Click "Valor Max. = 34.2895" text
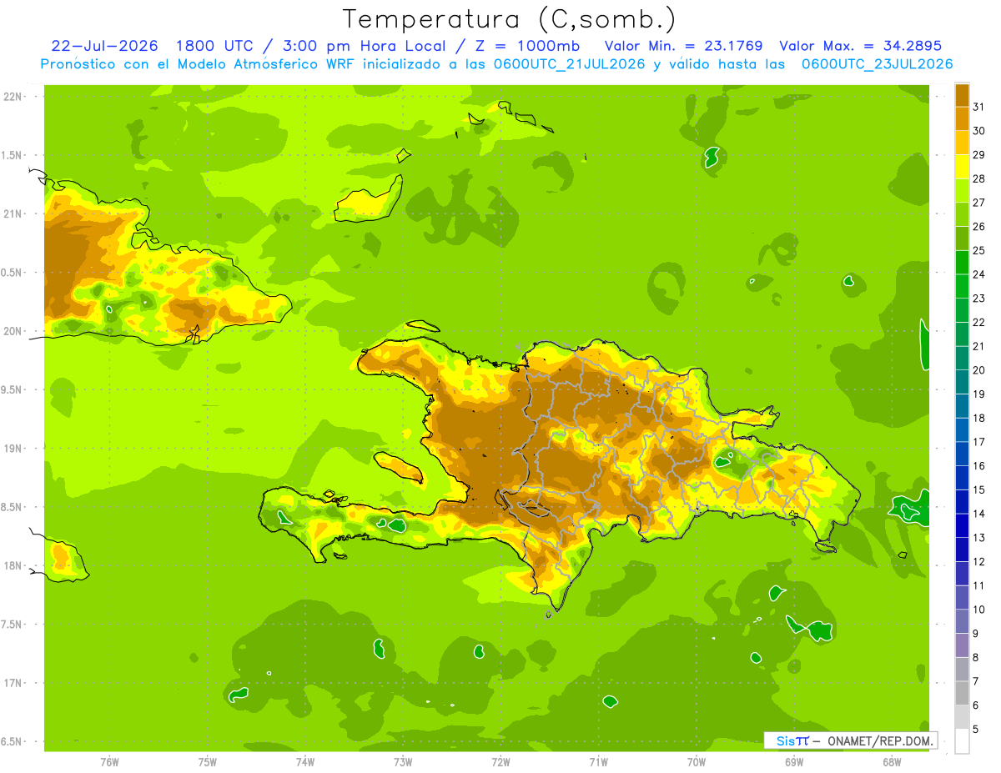Screen dimensions: 1001x773 click(x=860, y=46)
